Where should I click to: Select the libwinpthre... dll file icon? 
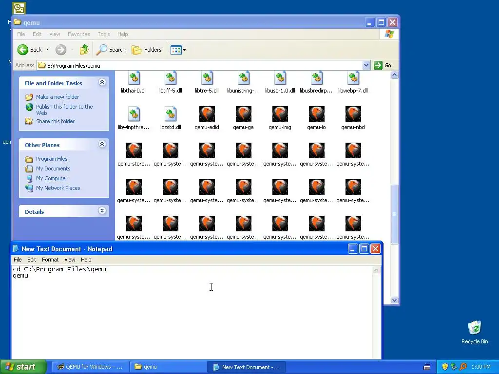(x=134, y=114)
